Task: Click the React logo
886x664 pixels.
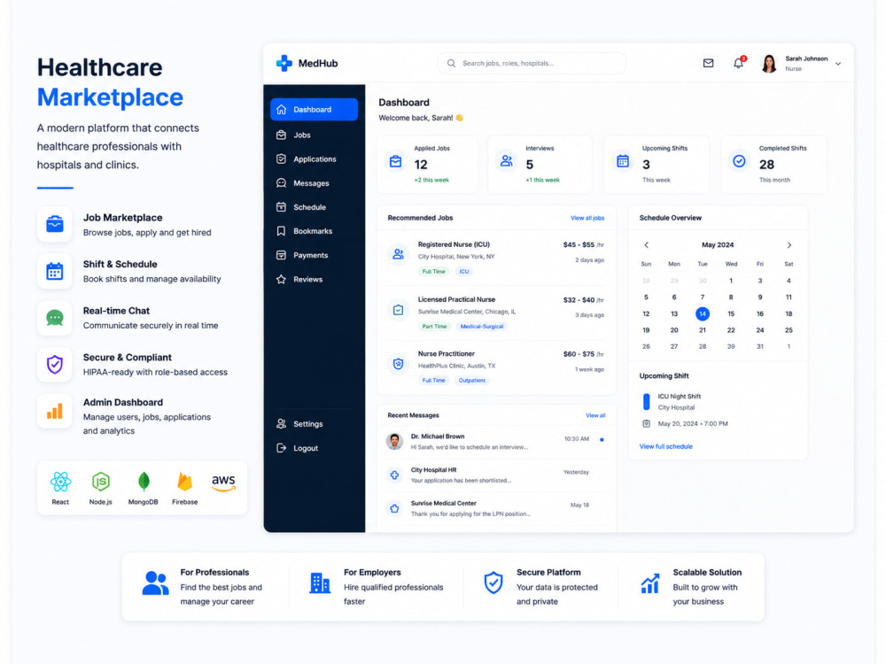Action: point(60,482)
